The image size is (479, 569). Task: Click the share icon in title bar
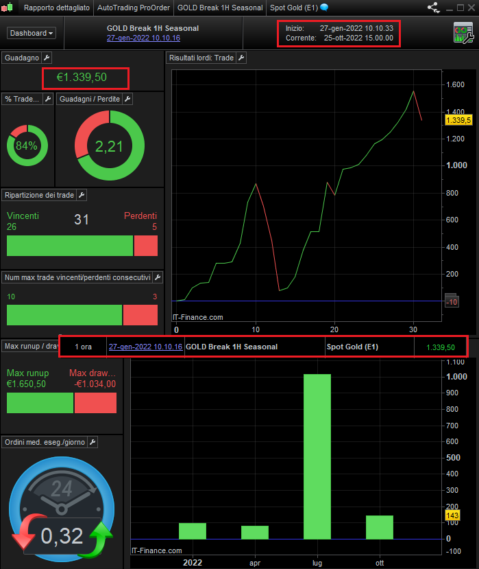pos(433,8)
